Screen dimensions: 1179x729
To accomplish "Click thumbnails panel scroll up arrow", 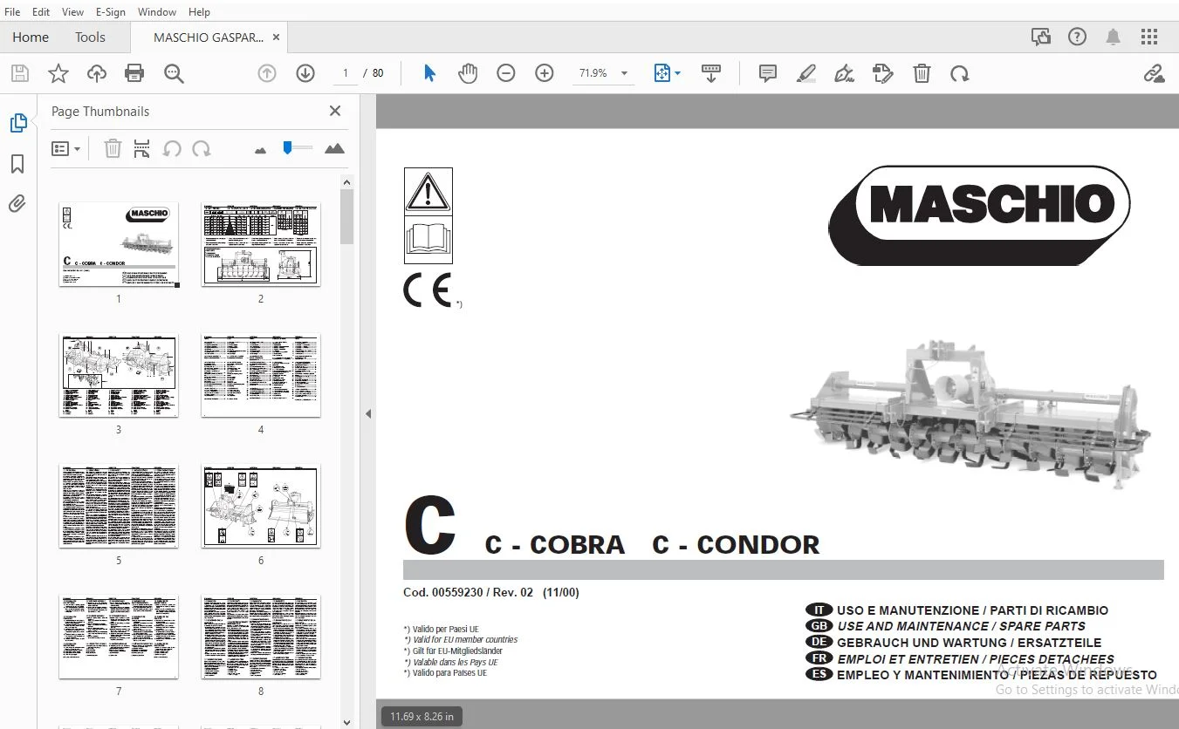I will 346,182.
